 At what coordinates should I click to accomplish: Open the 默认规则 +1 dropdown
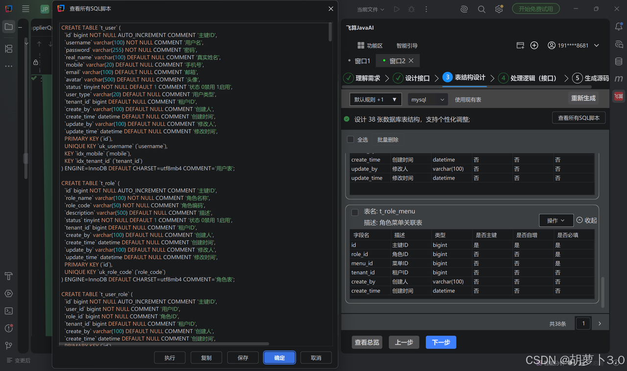[x=376, y=99]
